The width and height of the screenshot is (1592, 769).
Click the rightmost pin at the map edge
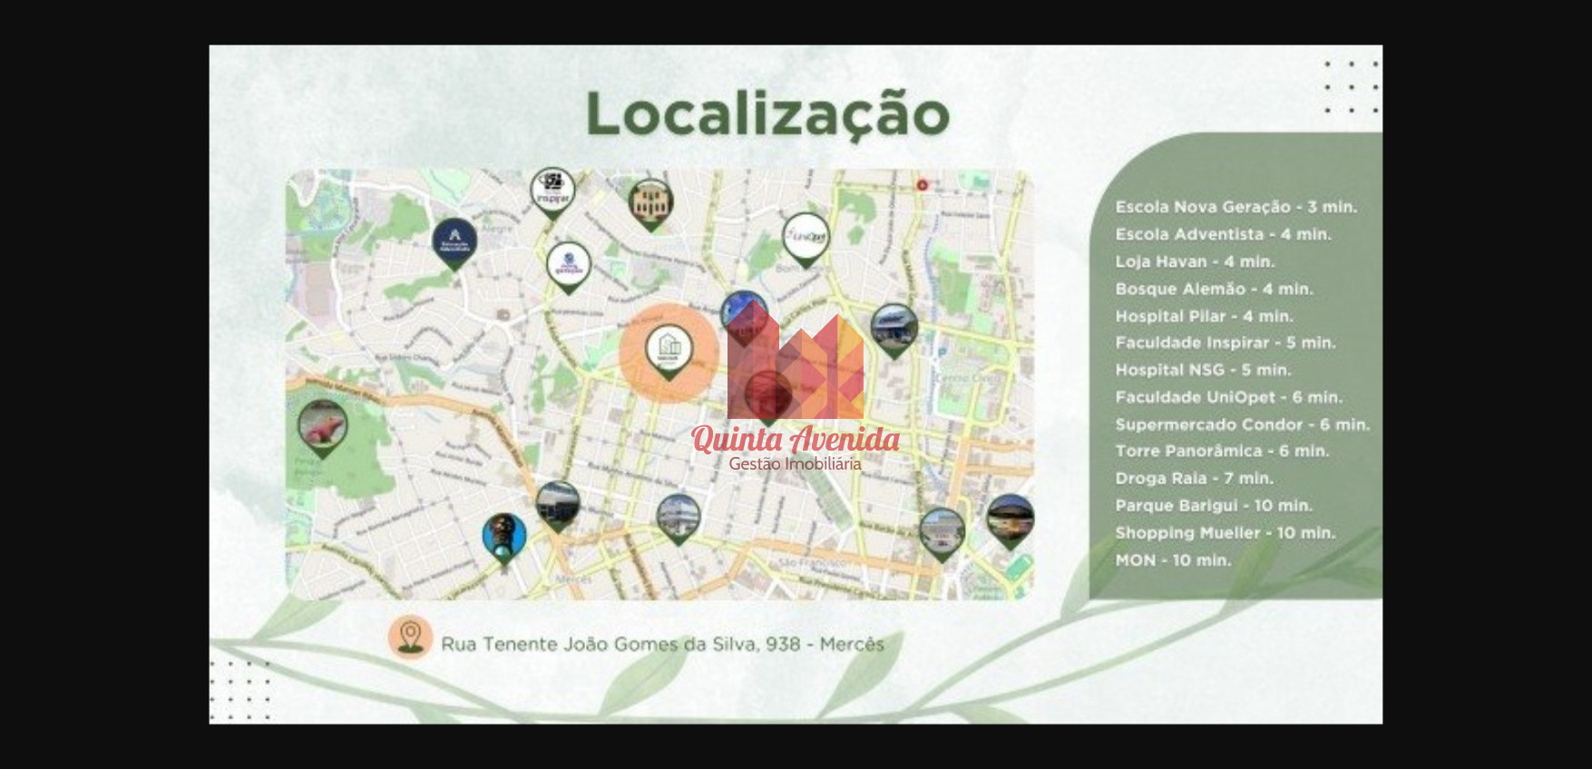point(1009,518)
